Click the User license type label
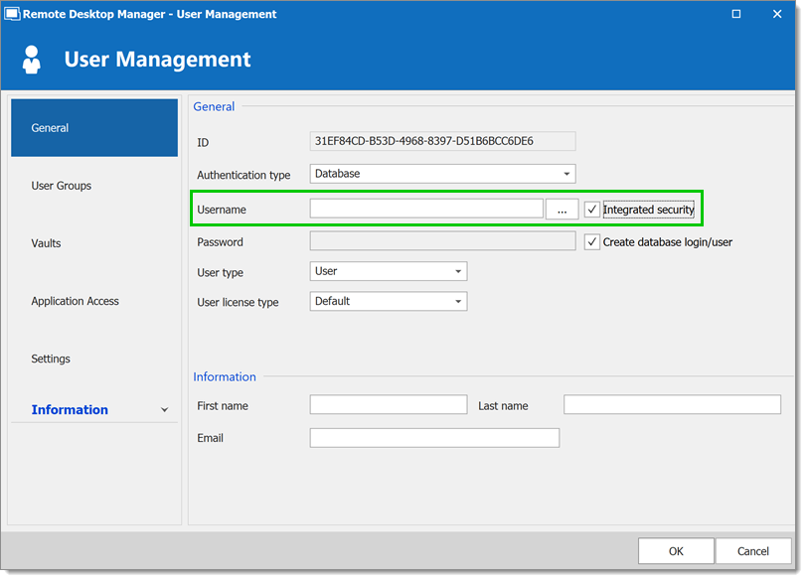 click(x=238, y=303)
